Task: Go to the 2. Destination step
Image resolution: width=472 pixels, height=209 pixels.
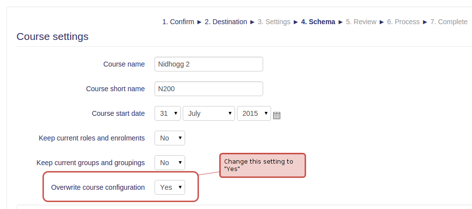Action: pyautogui.click(x=226, y=22)
